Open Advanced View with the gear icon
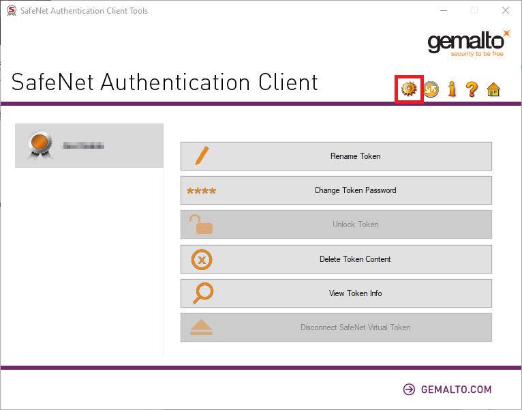 click(409, 89)
